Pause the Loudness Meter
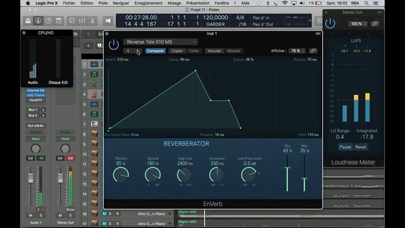 click(x=345, y=147)
